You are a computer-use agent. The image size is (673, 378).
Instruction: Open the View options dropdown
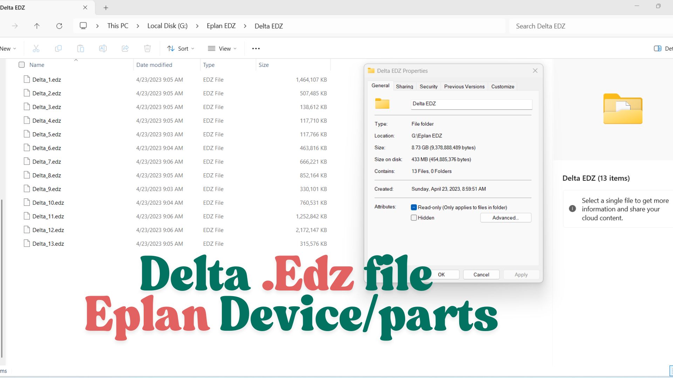[x=222, y=48]
